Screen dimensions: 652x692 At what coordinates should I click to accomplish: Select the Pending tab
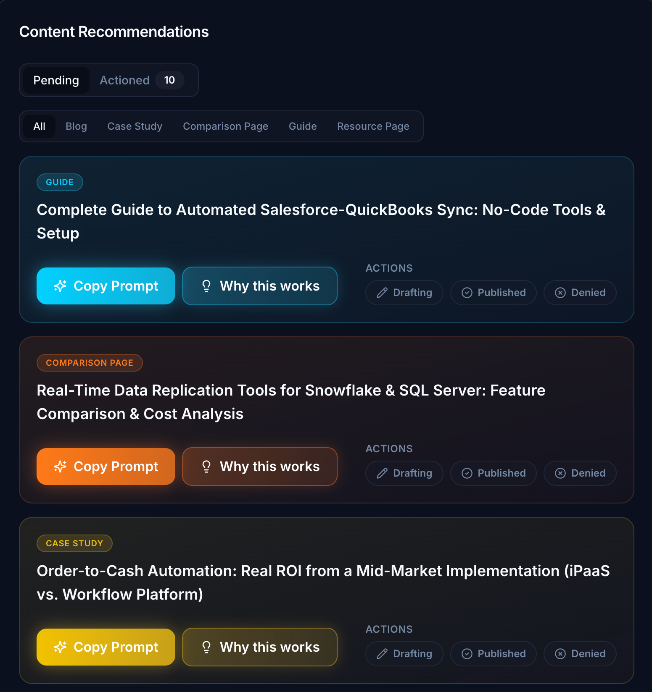pyautogui.click(x=56, y=80)
